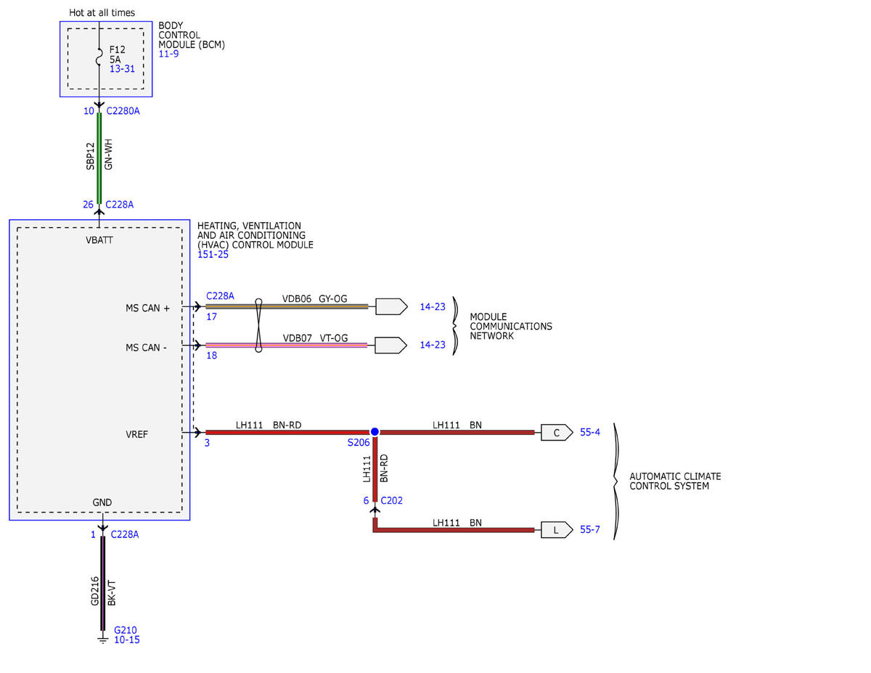Click the MS CAN + arrow to 14-23
The image size is (871, 673).
pos(390,306)
